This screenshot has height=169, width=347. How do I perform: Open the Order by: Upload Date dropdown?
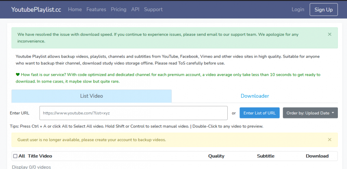(310, 113)
